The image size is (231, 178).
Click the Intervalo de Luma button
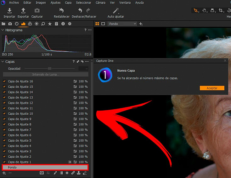tap(46, 74)
